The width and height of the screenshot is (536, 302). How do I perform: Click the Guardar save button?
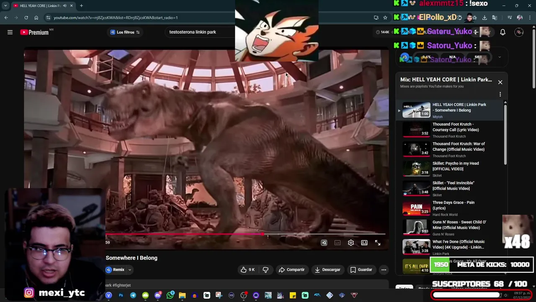pos(361,270)
